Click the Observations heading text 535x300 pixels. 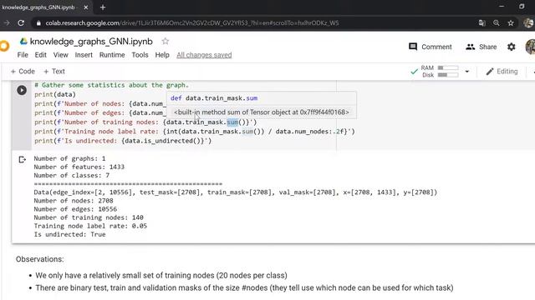click(x=39, y=259)
